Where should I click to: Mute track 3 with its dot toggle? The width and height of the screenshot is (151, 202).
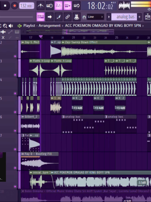coord(15,75)
